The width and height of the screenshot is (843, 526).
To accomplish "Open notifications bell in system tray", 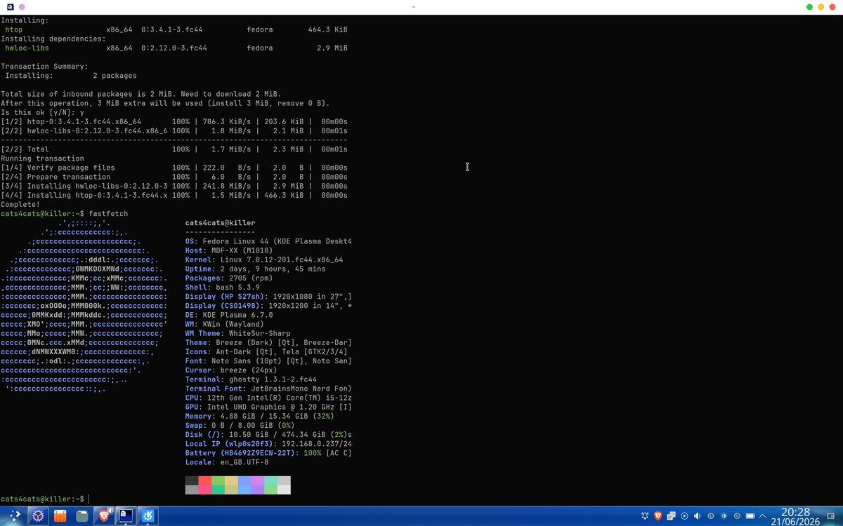I will coord(645,515).
